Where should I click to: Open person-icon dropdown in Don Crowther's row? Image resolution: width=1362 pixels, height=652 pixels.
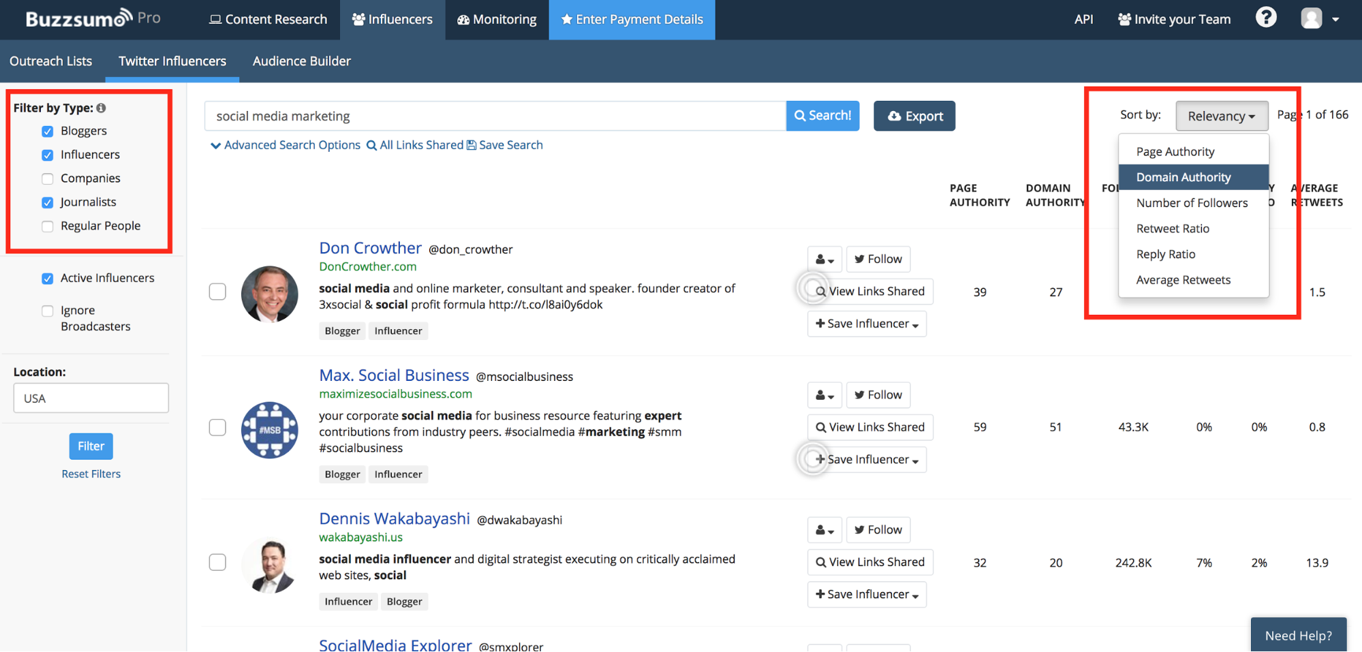click(824, 259)
